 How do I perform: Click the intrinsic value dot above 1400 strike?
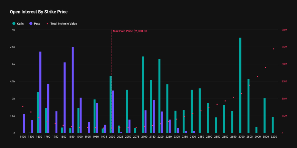coord(23,106)
